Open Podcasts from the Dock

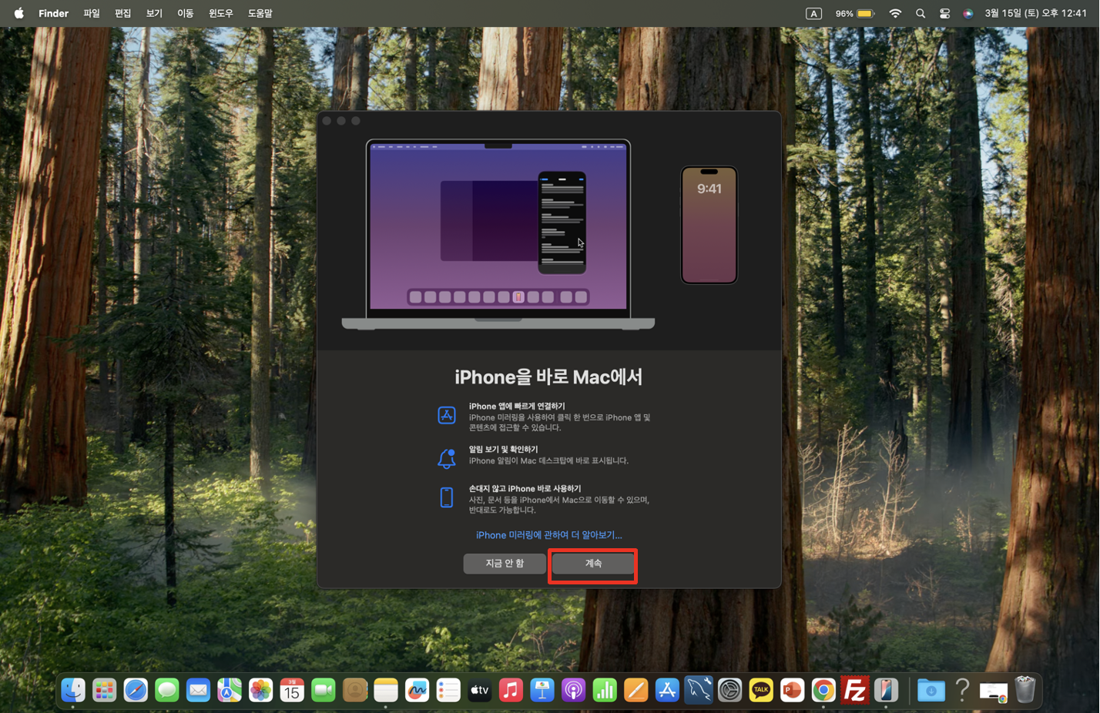tap(573, 691)
